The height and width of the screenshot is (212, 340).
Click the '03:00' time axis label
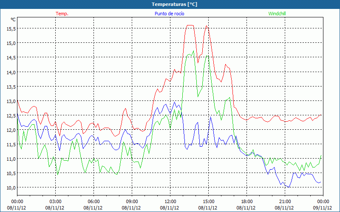click(x=55, y=202)
